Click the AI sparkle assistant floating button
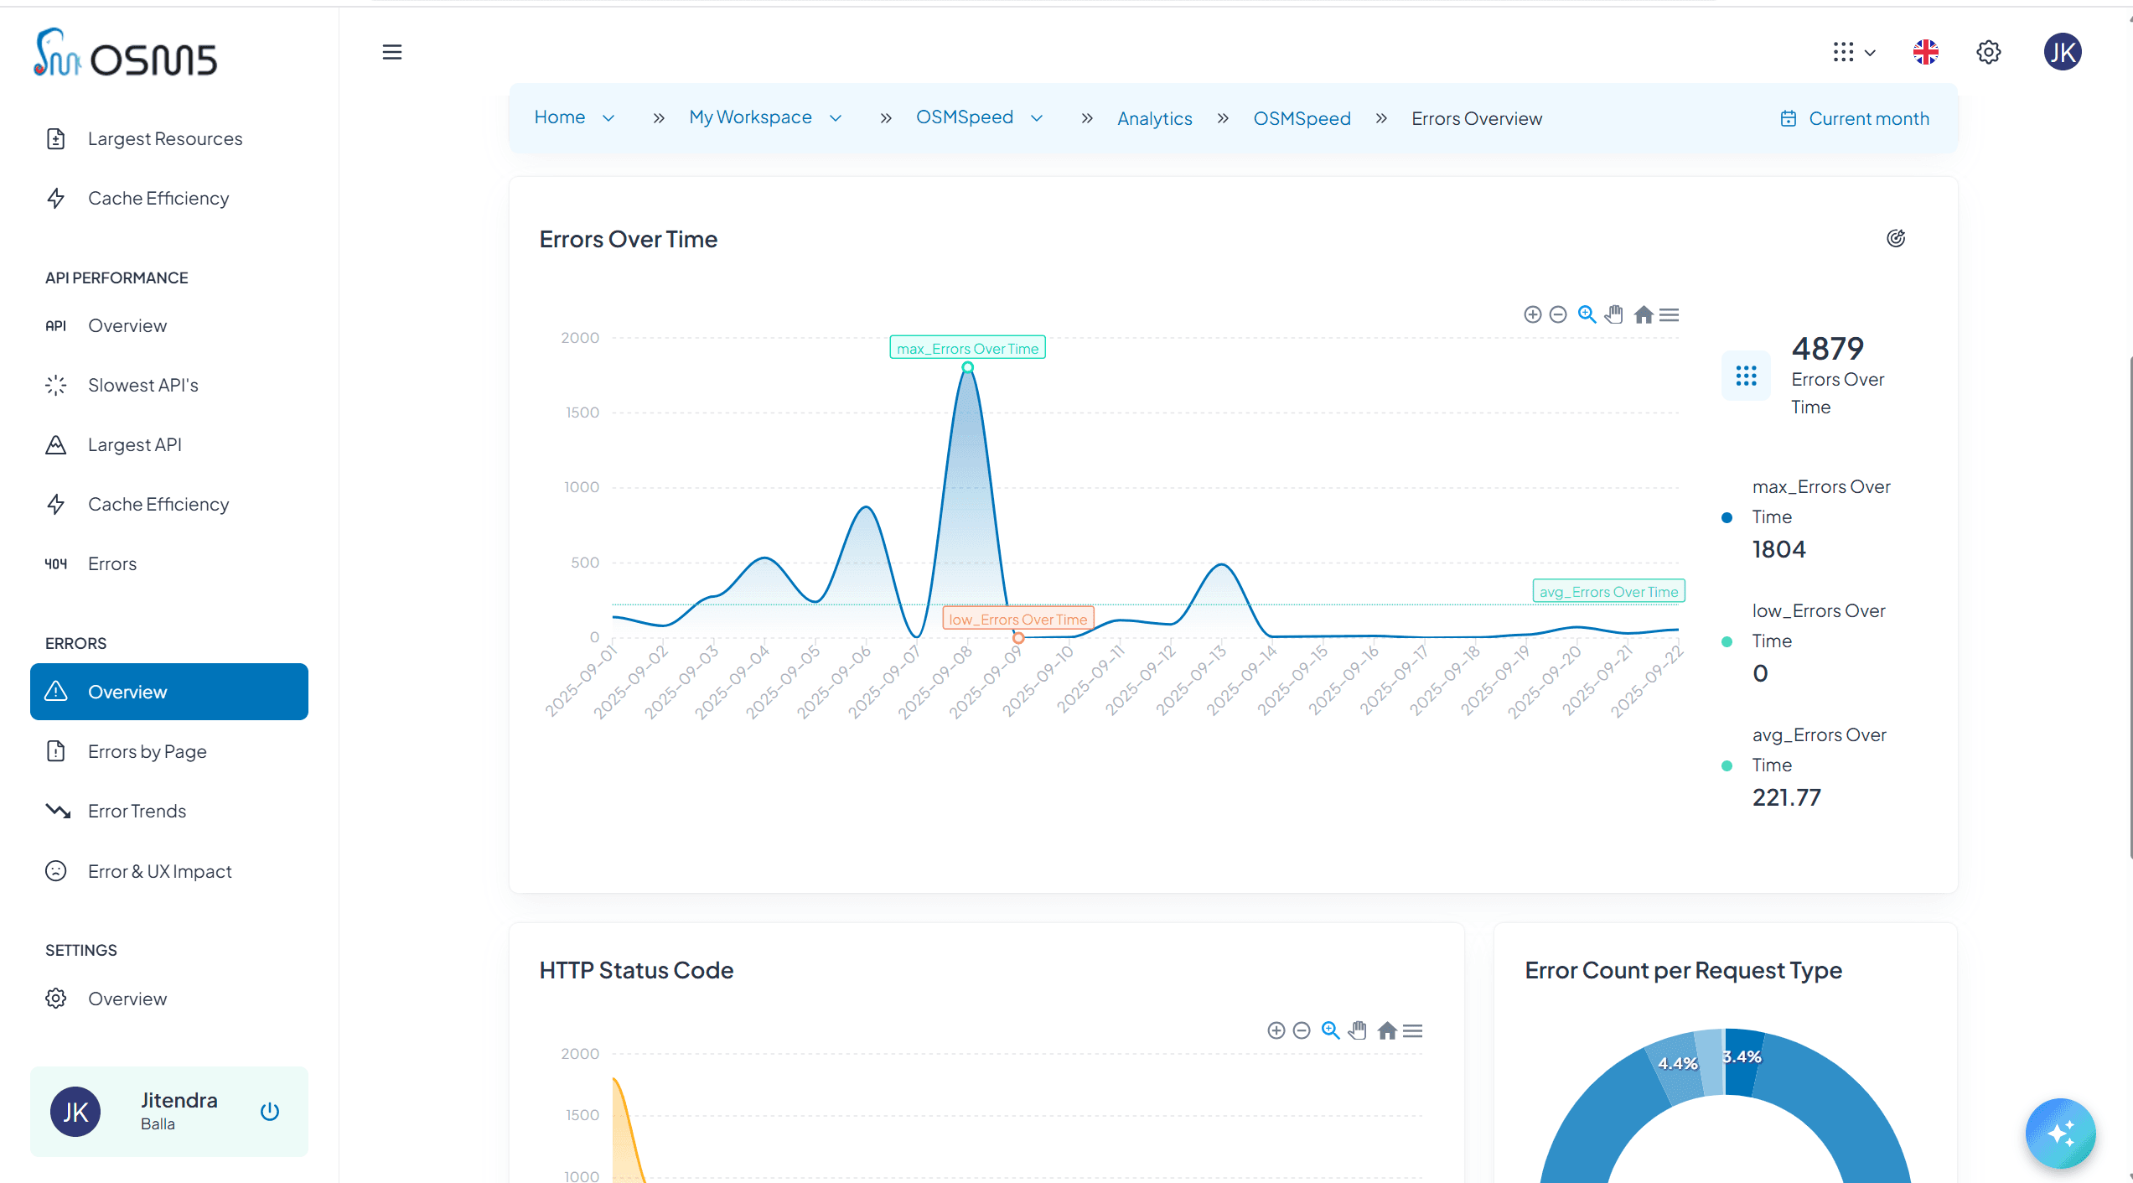The height and width of the screenshot is (1183, 2133). click(x=2060, y=1133)
